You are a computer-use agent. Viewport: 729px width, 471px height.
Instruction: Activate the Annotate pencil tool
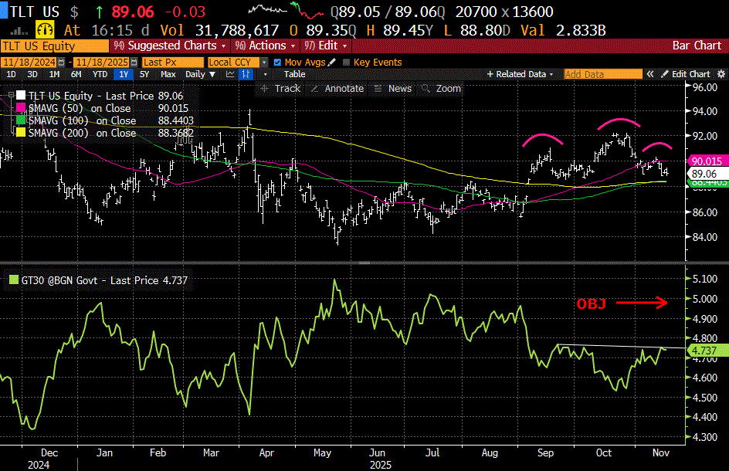[x=337, y=88]
